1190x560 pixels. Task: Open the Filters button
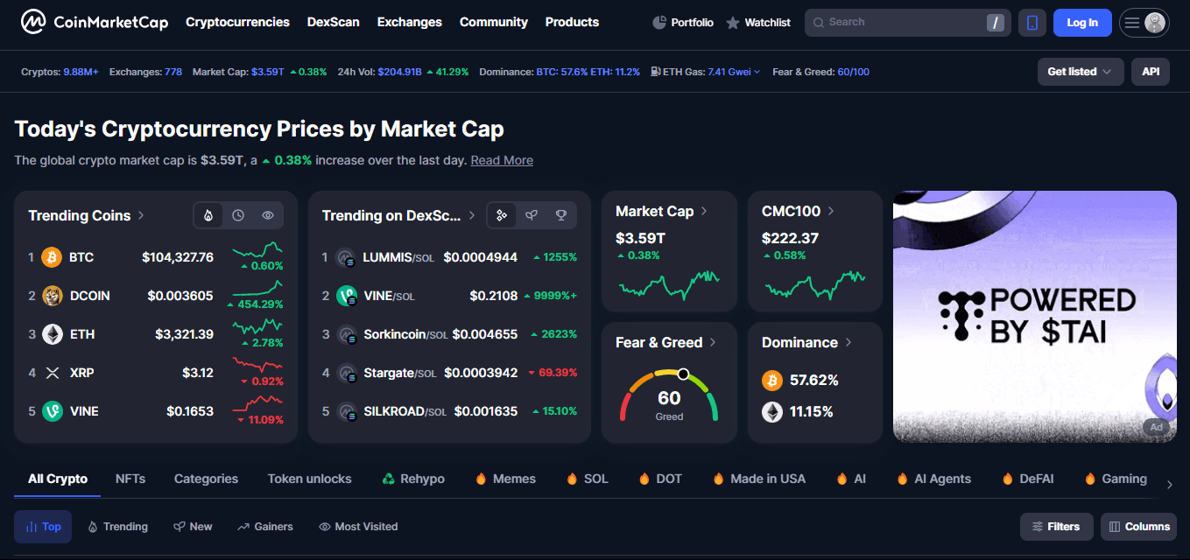point(1056,527)
